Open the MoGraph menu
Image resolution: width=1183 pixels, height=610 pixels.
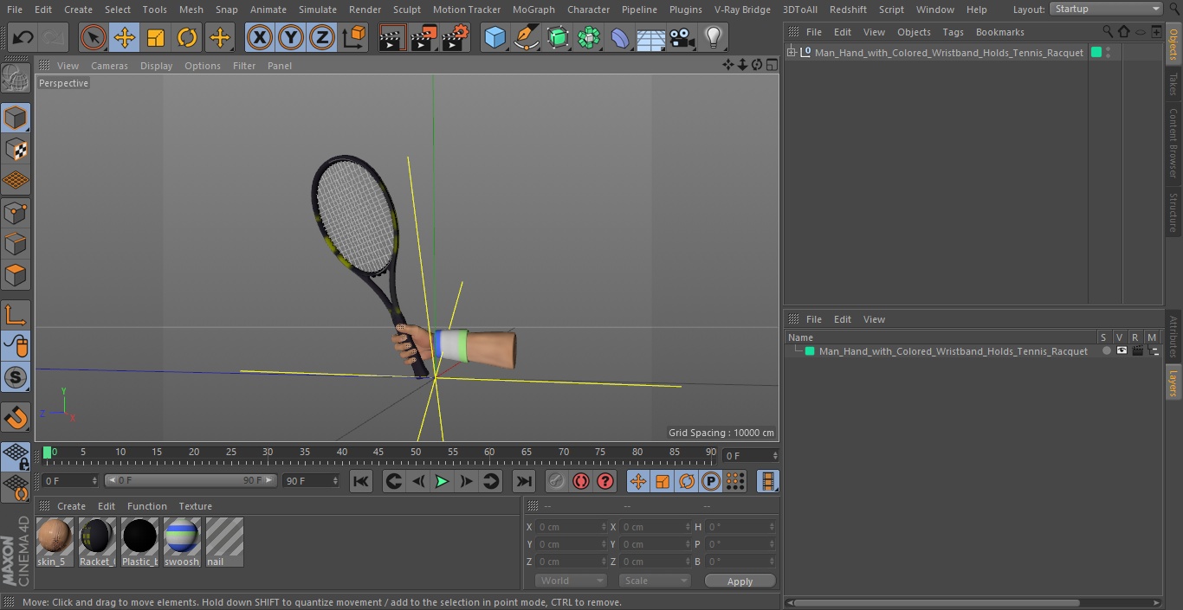[x=533, y=10]
